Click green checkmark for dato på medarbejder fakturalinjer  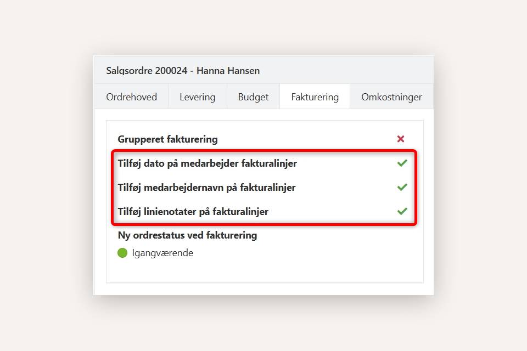click(x=402, y=163)
